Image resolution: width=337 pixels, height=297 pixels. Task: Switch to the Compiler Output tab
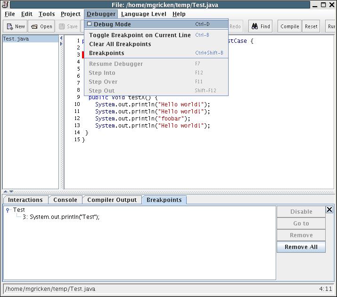(112, 200)
